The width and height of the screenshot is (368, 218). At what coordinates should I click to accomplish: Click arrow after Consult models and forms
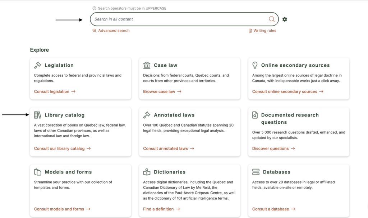pos(88,209)
